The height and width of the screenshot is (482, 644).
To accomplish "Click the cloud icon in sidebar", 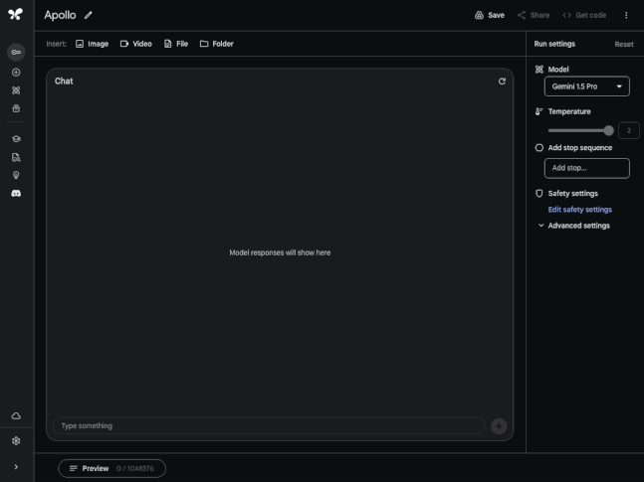I will pyautogui.click(x=16, y=416).
